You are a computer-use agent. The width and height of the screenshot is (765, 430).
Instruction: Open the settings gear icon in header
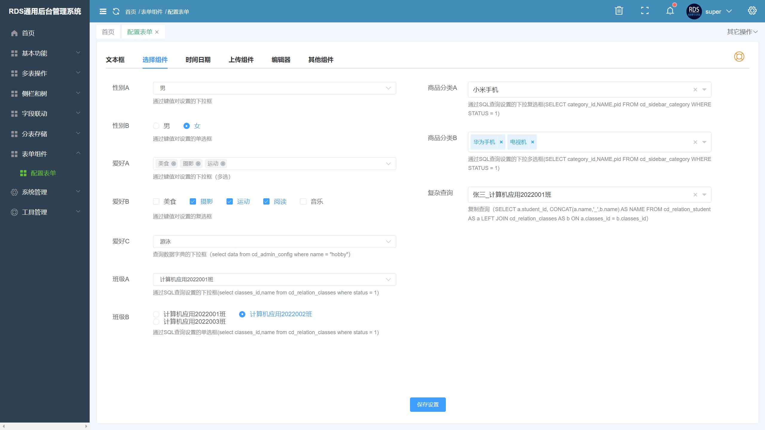click(x=752, y=11)
